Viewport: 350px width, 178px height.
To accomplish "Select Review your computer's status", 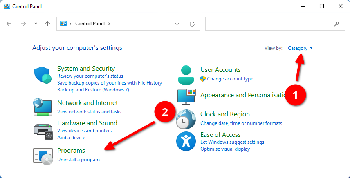I will tap(90, 76).
